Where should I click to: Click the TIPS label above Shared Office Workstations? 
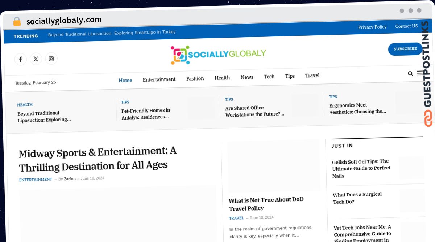(229, 99)
